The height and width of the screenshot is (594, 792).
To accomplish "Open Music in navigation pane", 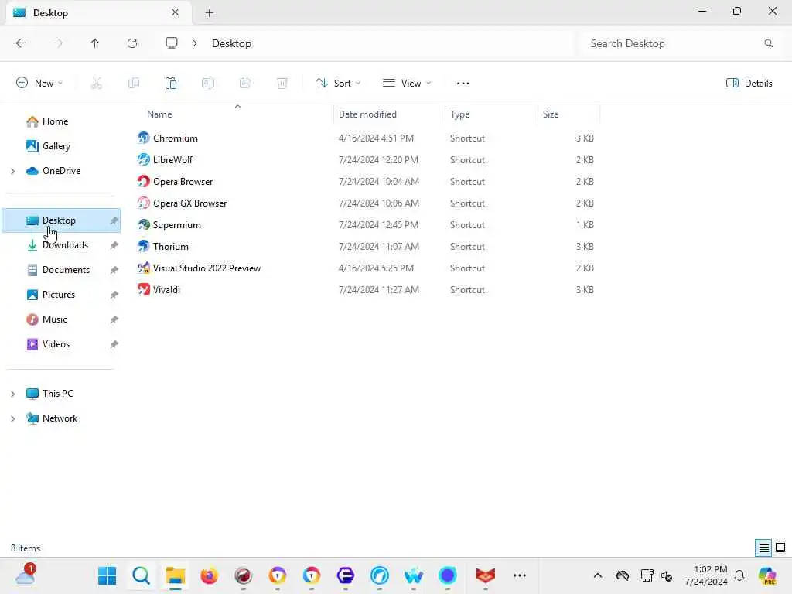I will click(55, 319).
